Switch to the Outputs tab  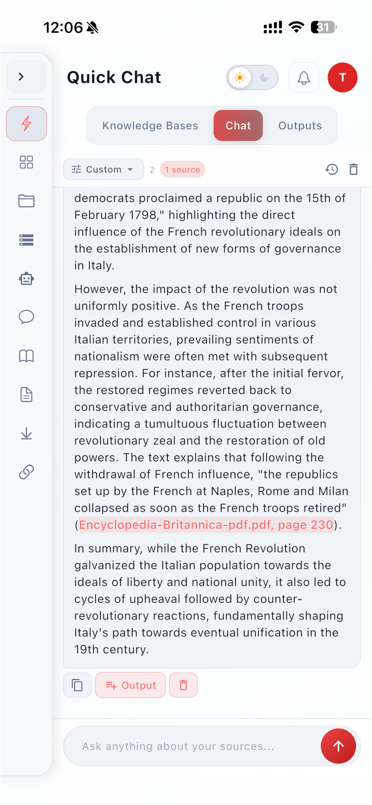pyautogui.click(x=300, y=125)
